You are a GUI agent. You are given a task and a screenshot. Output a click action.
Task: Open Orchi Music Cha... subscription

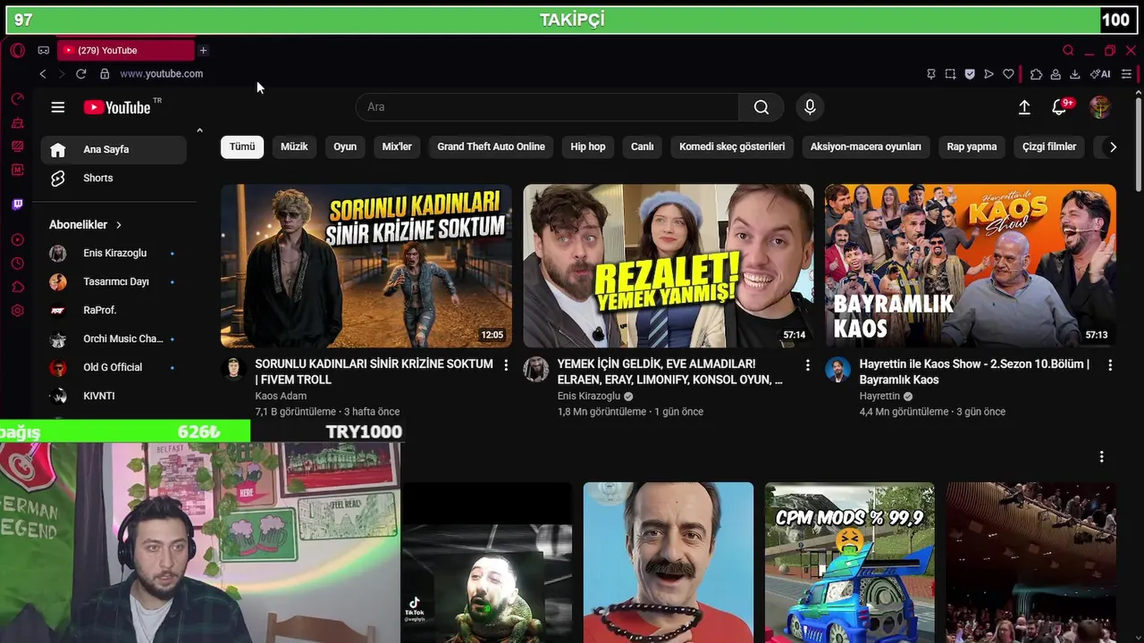(x=114, y=339)
